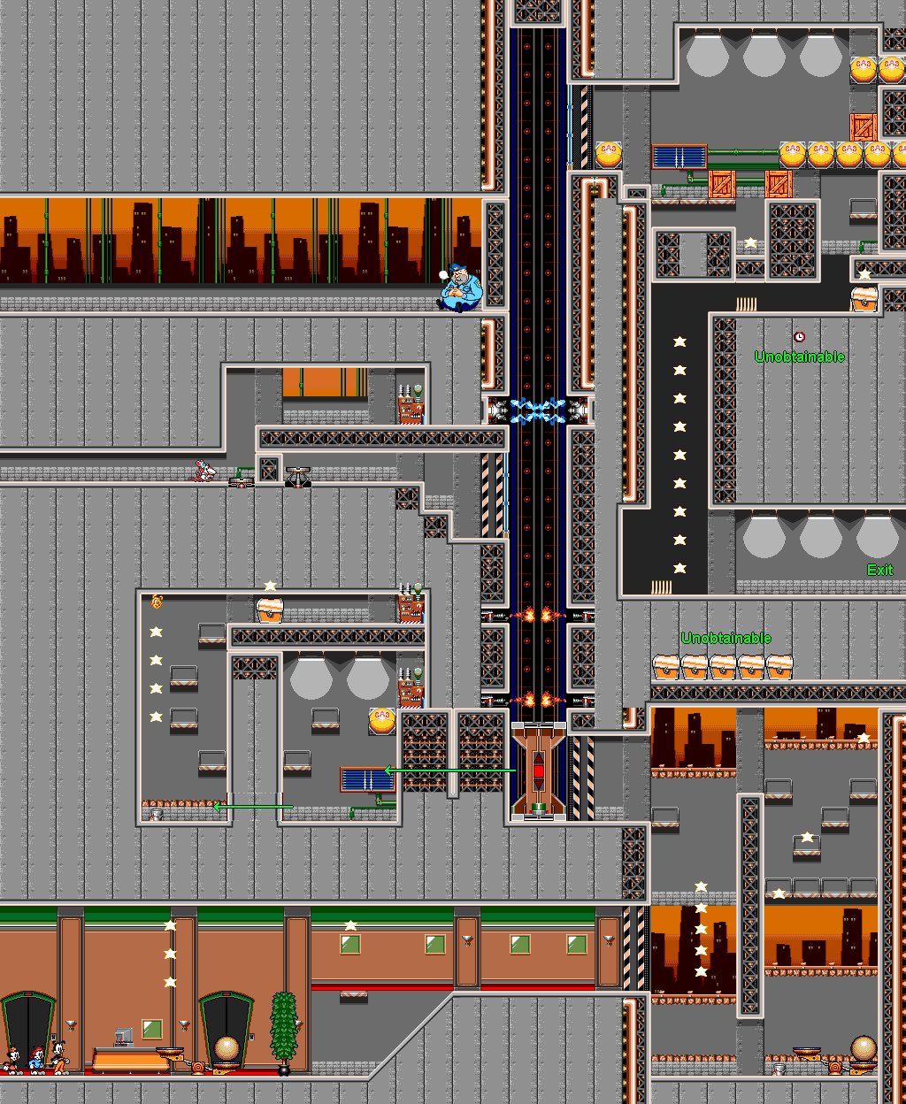Select the tallest Warner sibling in orange pants
906x1104 pixels.
coord(58,1059)
